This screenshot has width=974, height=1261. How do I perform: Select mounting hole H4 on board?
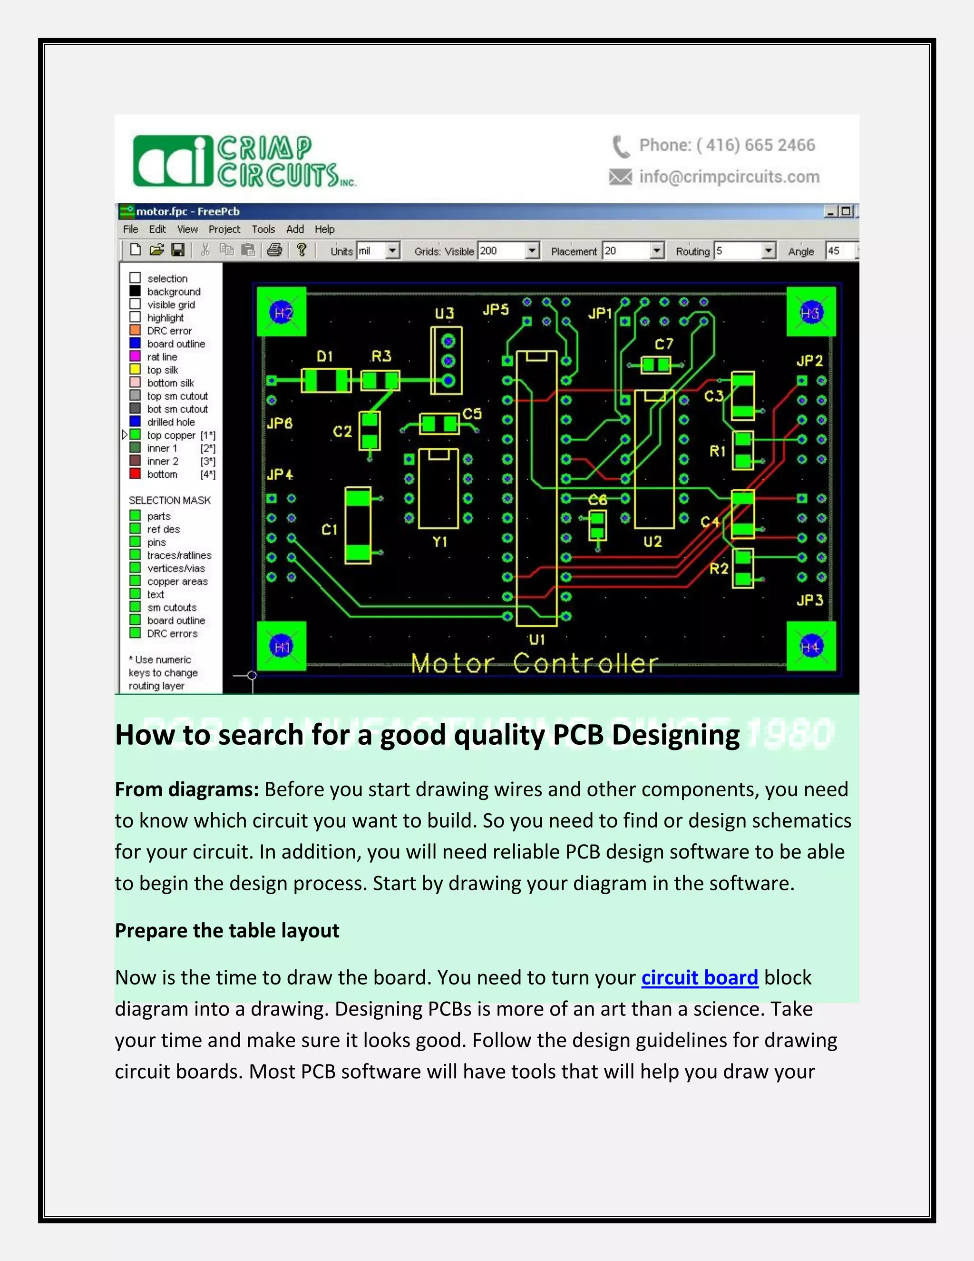point(811,646)
